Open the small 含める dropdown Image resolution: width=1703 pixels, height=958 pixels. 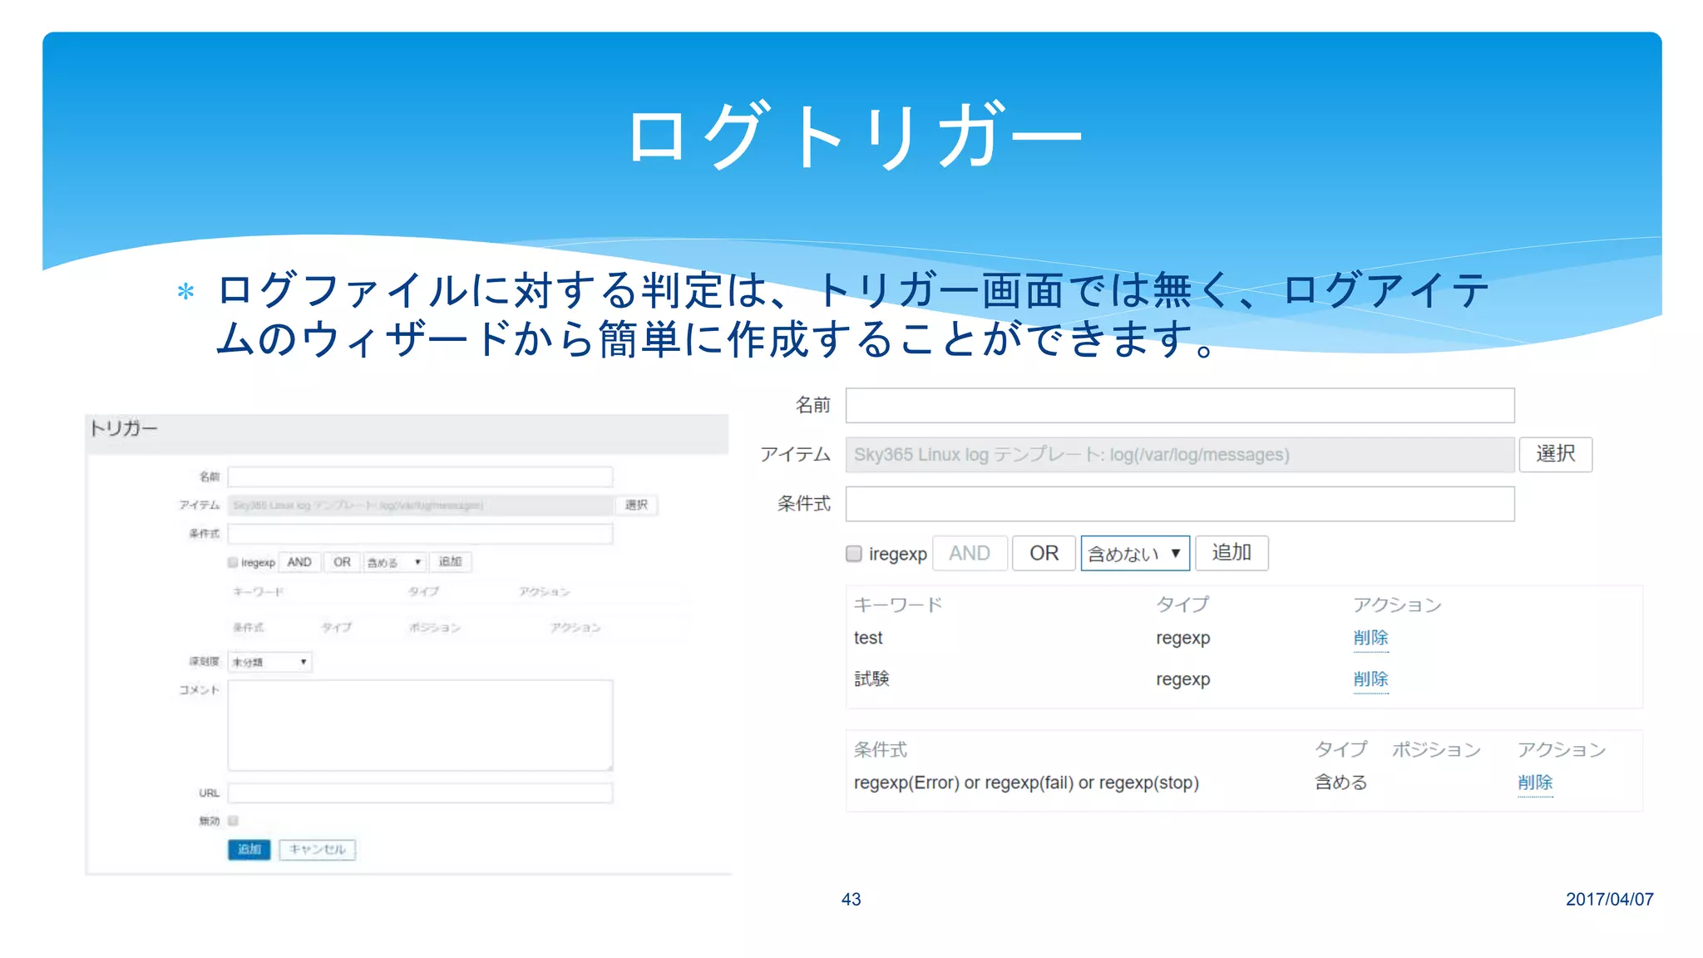point(395,562)
